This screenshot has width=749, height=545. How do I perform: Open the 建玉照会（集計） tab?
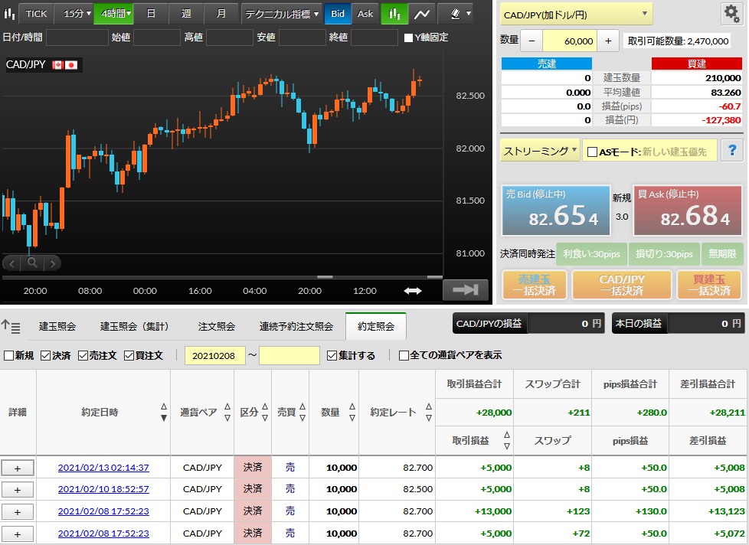[x=134, y=326]
